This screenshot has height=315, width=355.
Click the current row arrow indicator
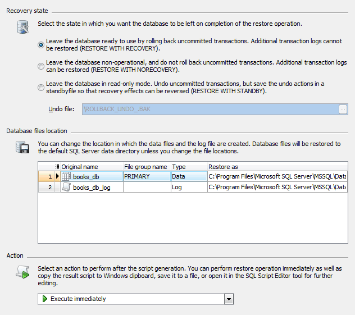[x=57, y=176]
